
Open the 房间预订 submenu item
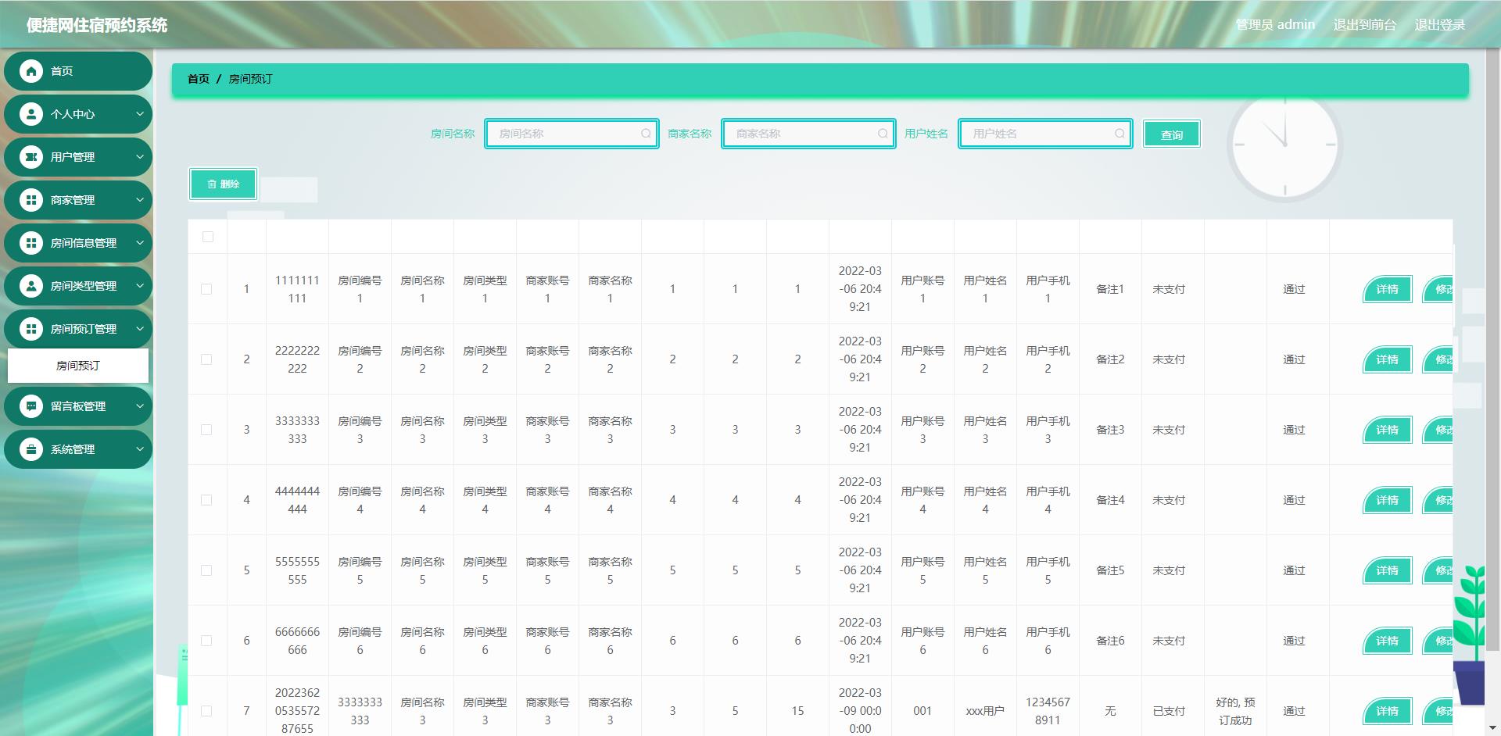(78, 366)
